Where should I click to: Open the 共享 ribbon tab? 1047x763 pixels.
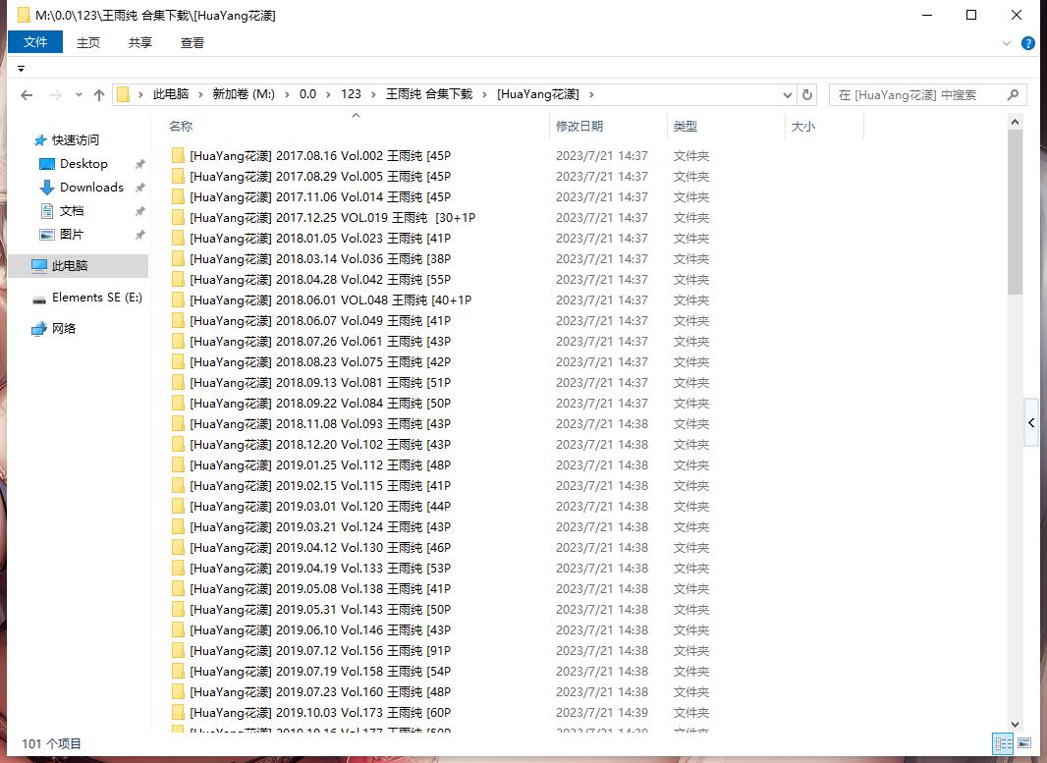pyautogui.click(x=140, y=43)
